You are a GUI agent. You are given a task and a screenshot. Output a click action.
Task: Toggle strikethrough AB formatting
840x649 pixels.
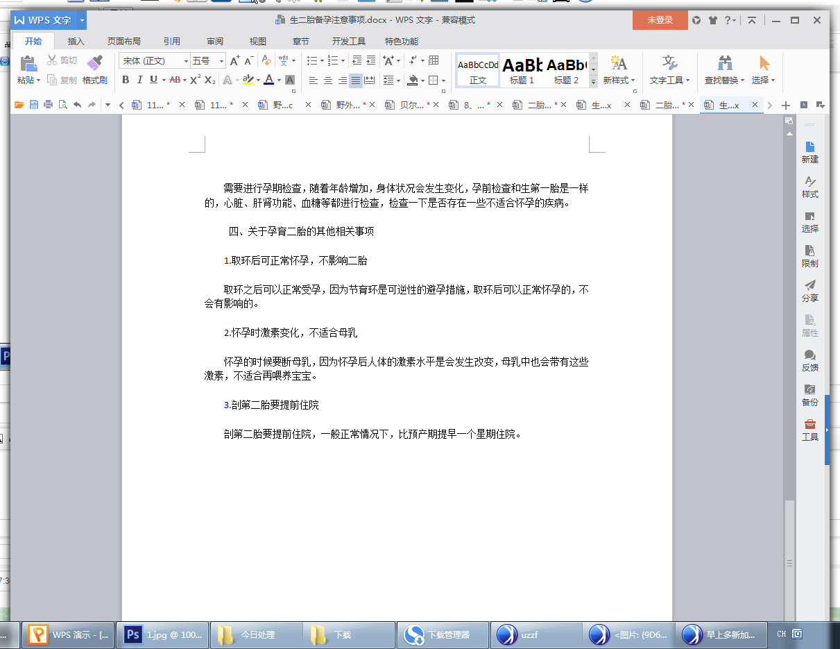(175, 80)
